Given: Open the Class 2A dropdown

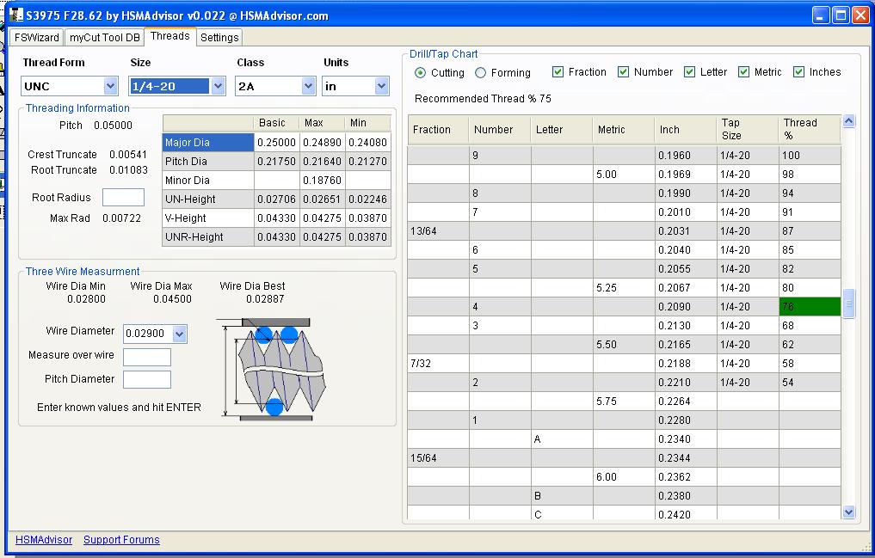Looking at the screenshot, I should pos(309,86).
